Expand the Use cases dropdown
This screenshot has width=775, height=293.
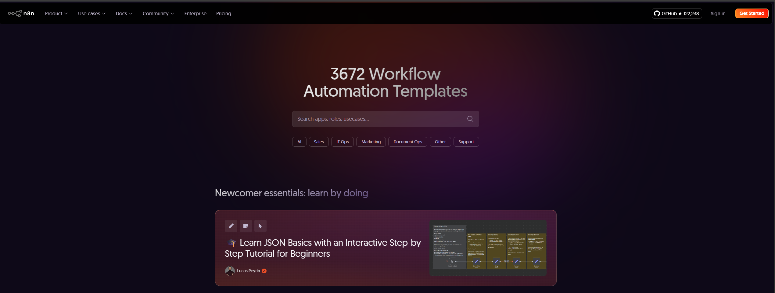tap(91, 13)
